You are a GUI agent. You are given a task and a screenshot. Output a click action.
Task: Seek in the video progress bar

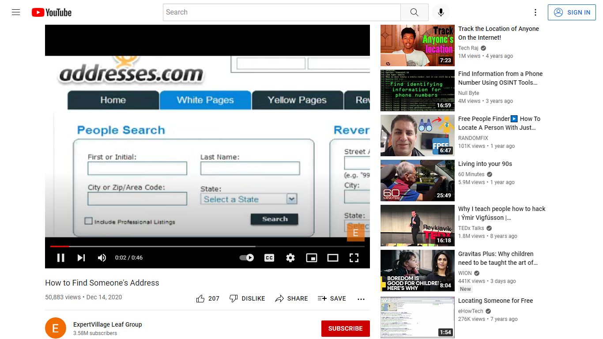207,246
